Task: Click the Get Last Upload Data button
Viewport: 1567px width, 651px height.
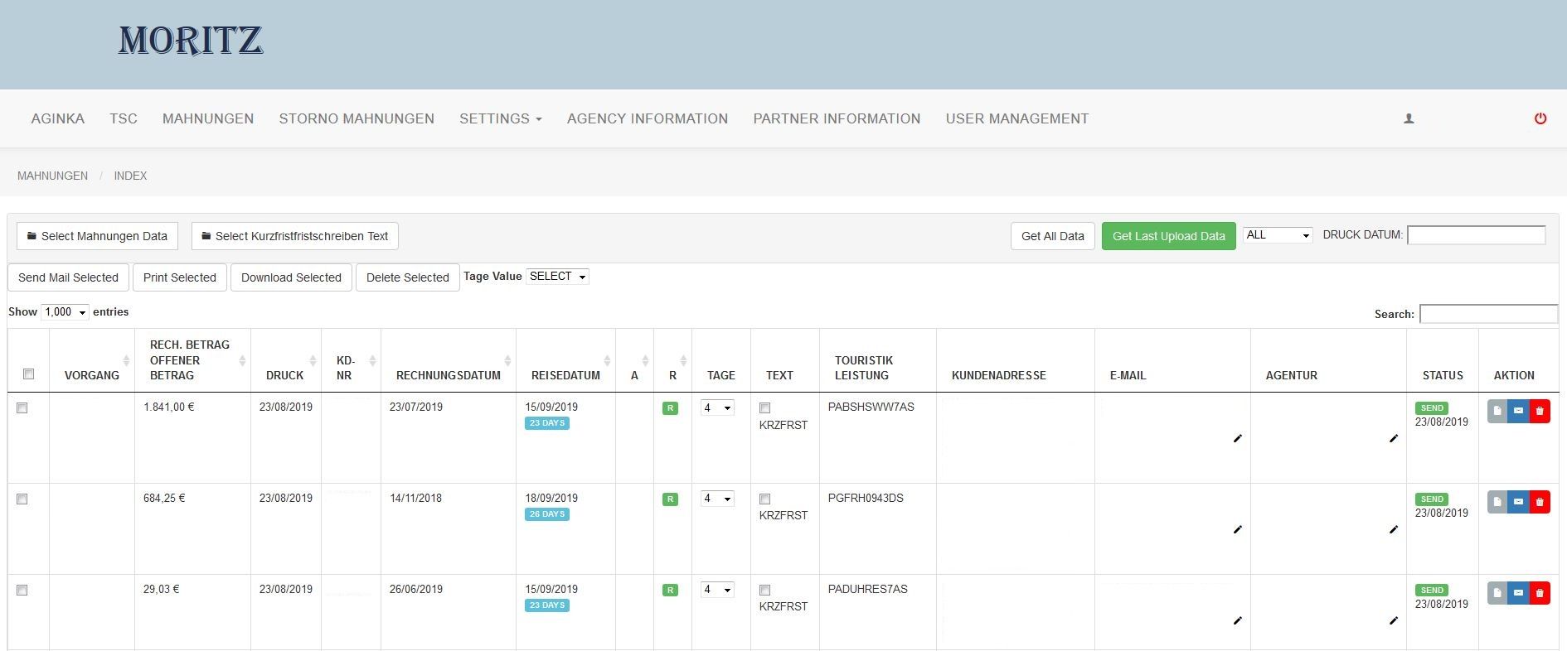Action: pyautogui.click(x=1168, y=236)
